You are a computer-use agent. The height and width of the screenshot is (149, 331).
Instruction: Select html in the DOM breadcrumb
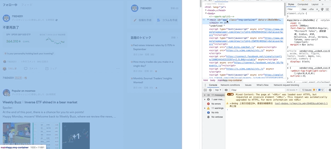[x=205, y=80]
